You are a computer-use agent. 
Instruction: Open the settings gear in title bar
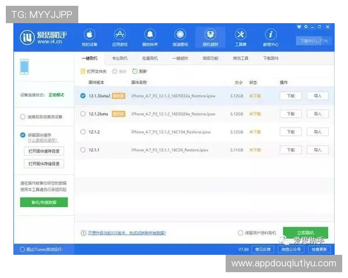(306, 27)
